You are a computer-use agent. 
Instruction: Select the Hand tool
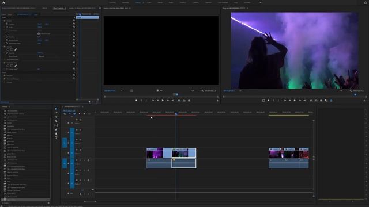point(56,133)
